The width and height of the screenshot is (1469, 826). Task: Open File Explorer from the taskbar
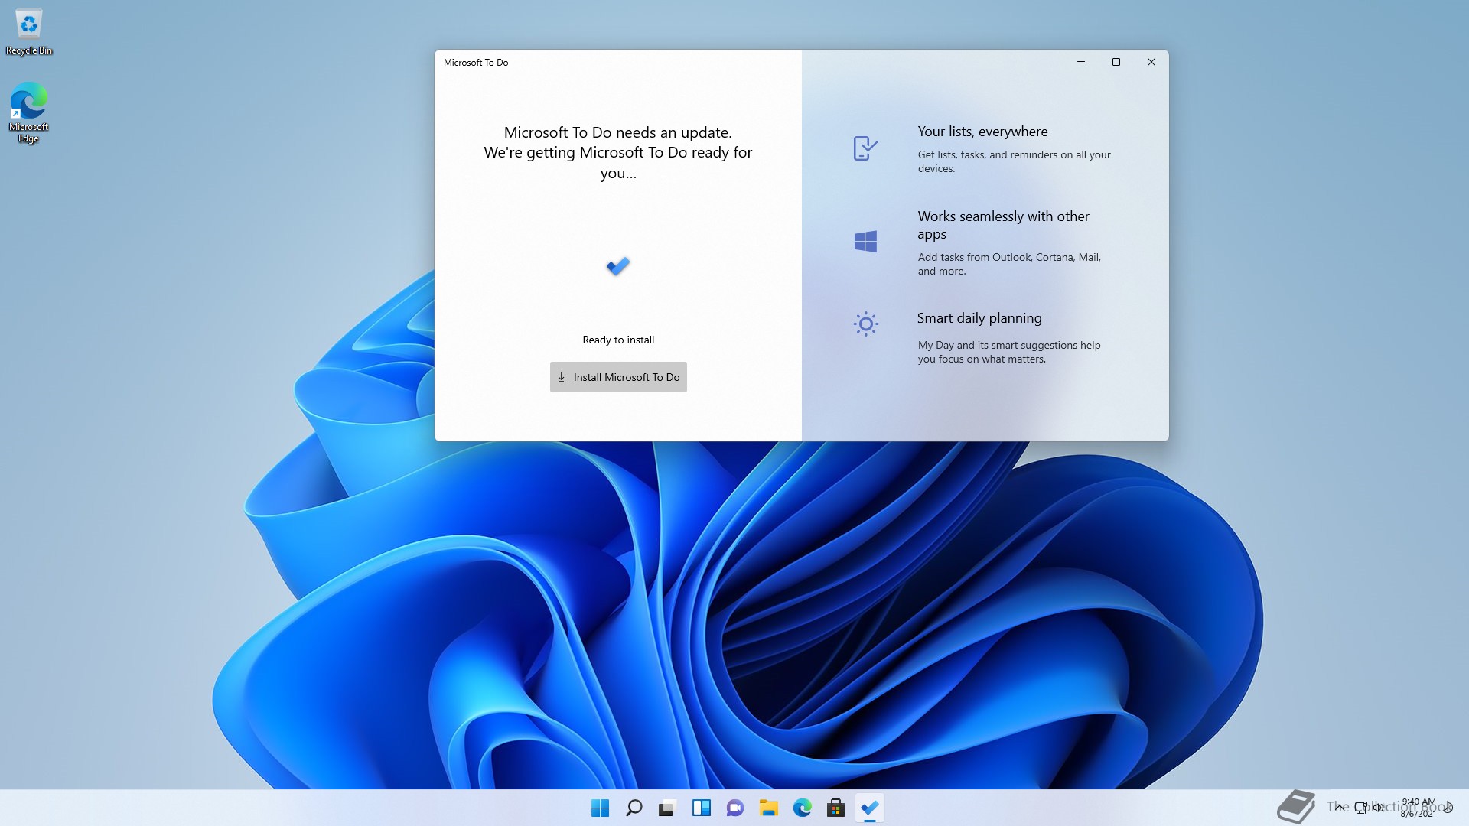[769, 808]
